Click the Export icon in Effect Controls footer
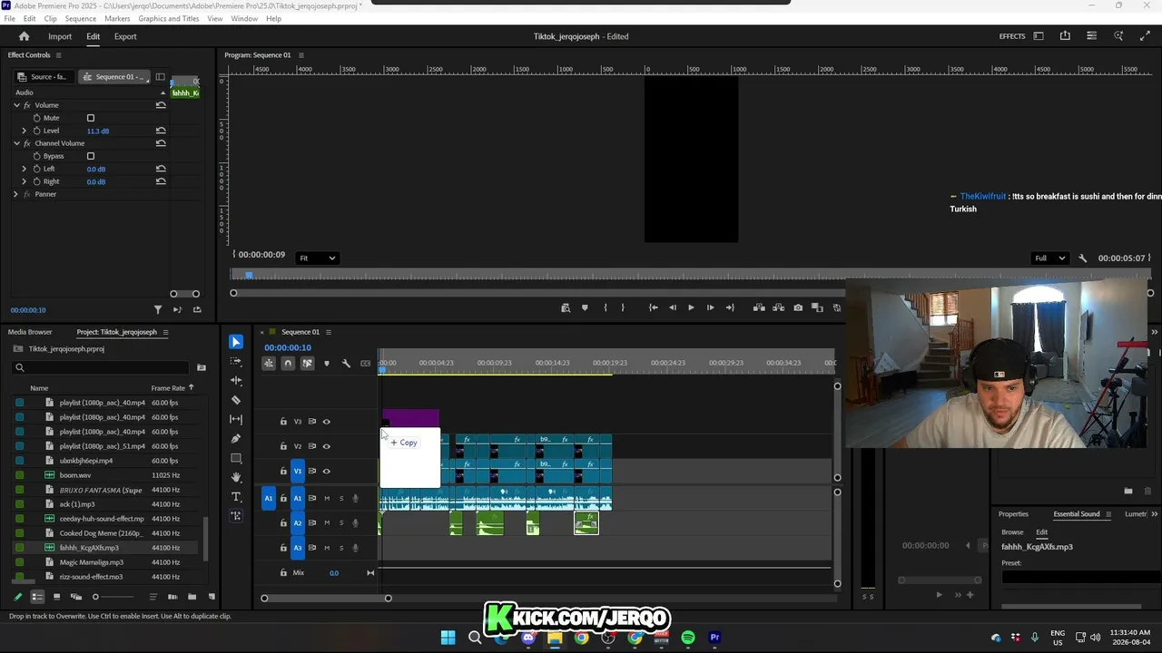 tap(197, 310)
